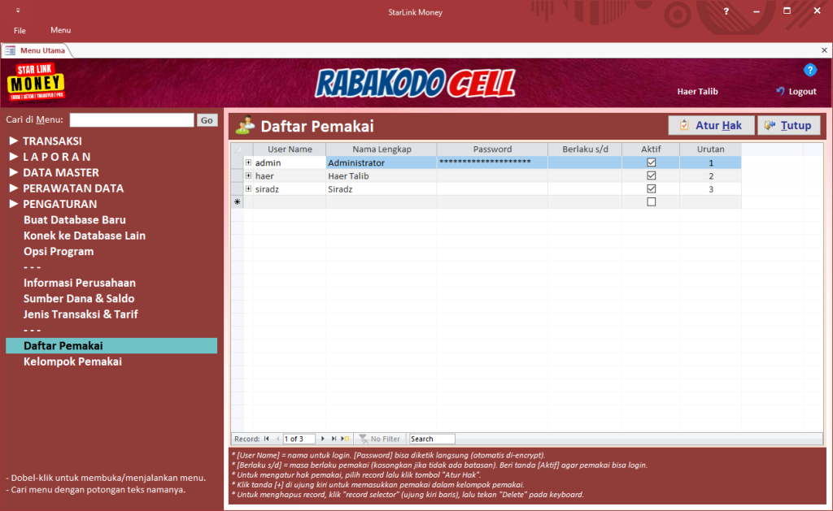Image resolution: width=833 pixels, height=511 pixels.
Task: Go to last record navigation arrow
Action: [334, 439]
